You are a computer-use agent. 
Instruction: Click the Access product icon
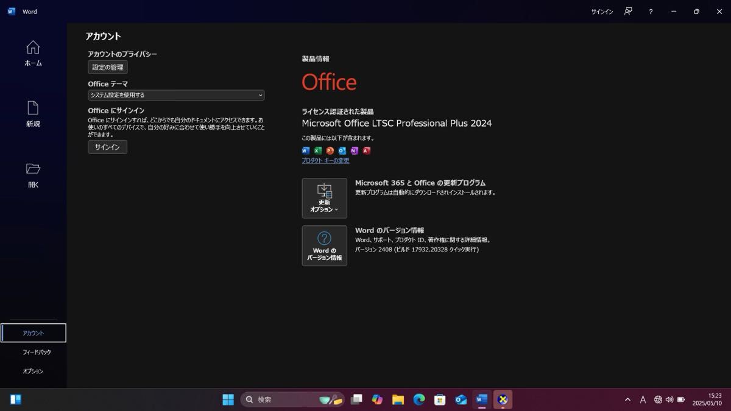[366, 150]
